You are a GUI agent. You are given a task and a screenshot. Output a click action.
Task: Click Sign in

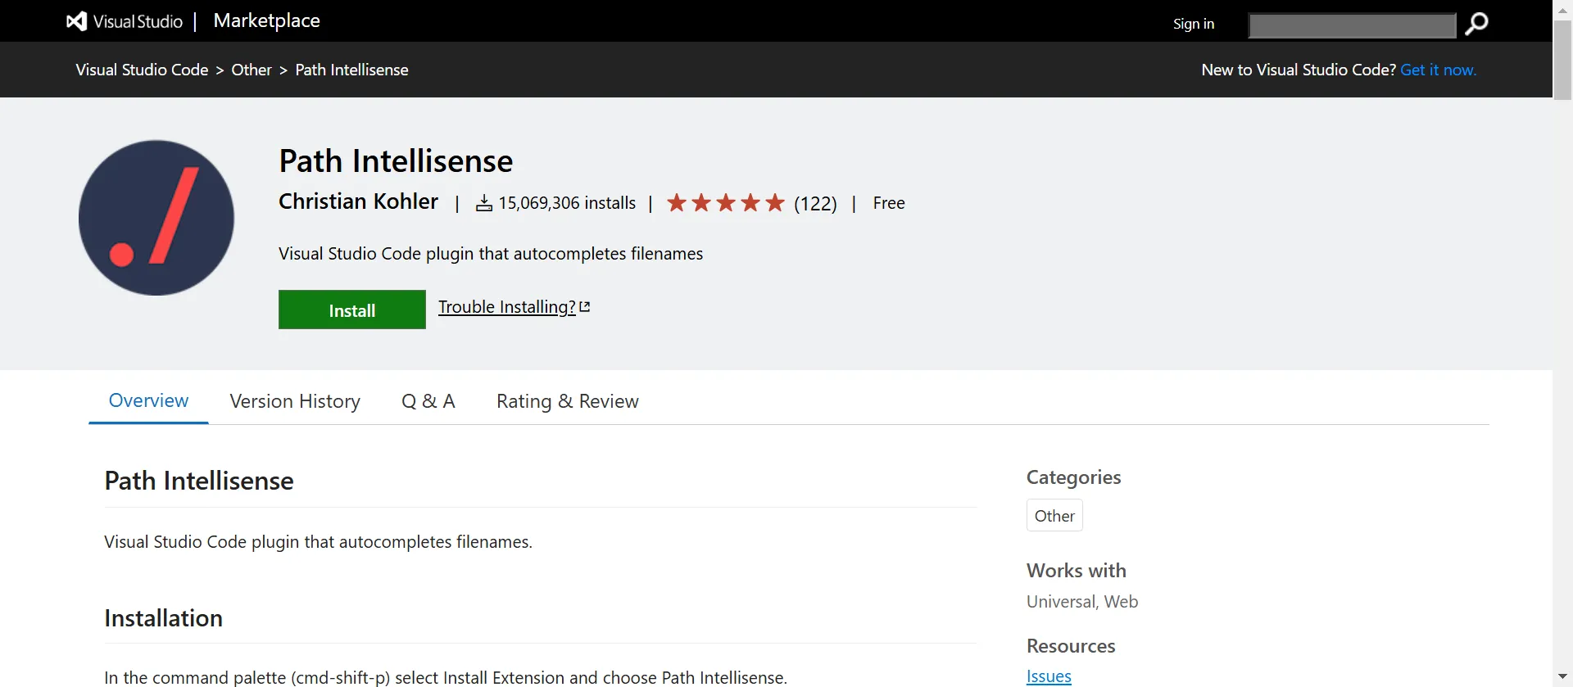pos(1194,24)
